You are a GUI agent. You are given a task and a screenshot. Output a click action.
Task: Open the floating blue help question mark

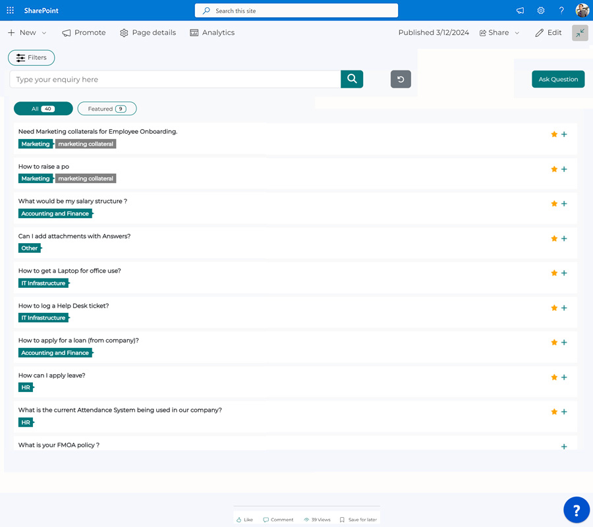click(577, 509)
